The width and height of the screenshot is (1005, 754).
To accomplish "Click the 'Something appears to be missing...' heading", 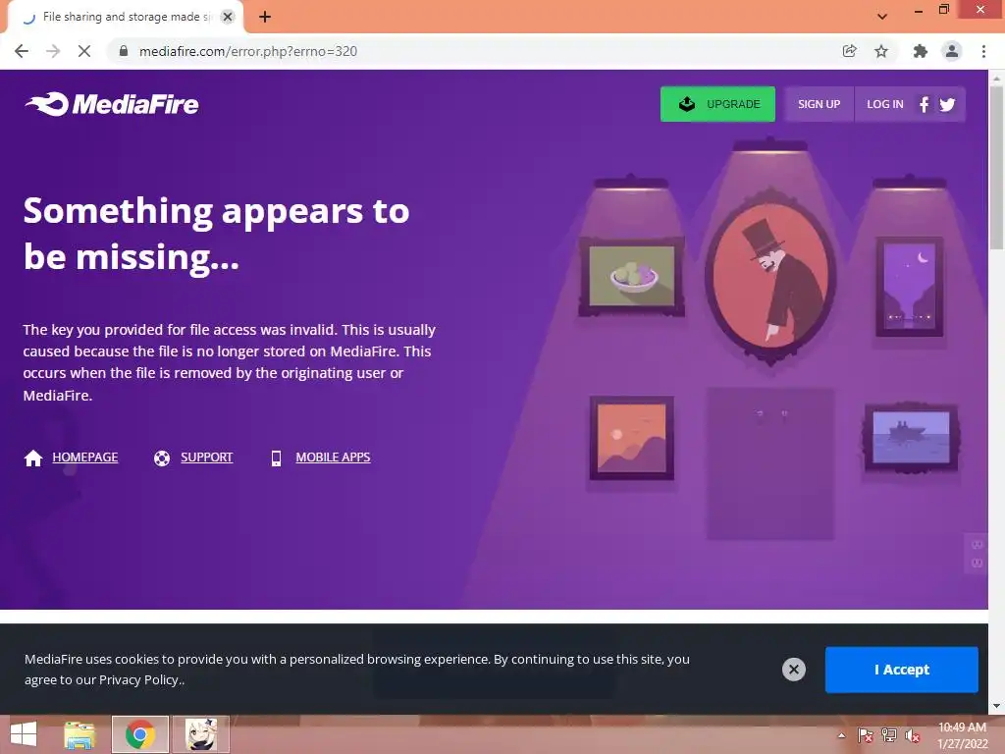I will (216, 235).
